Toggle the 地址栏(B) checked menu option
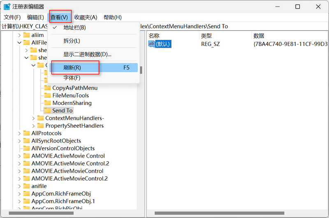This screenshot has height=218, width=329. 74,28
